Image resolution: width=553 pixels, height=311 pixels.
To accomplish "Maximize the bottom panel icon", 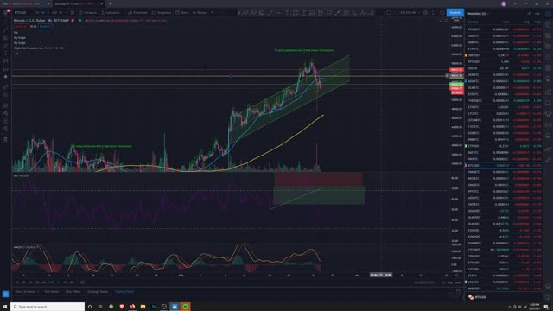I will (459, 292).
